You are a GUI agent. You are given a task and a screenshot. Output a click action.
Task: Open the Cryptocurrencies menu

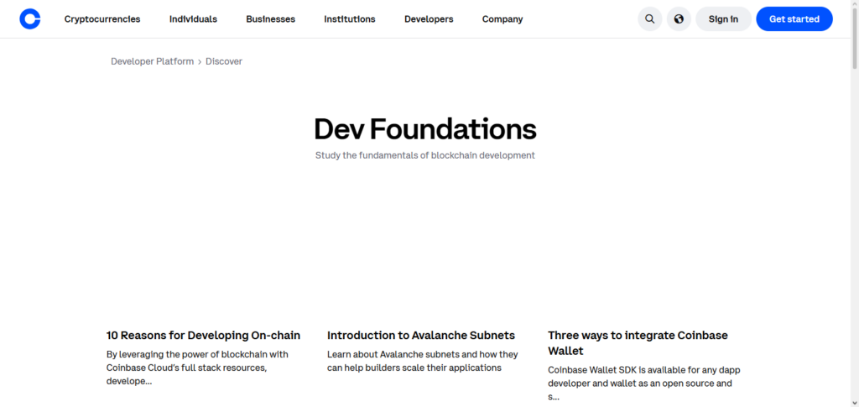tap(102, 19)
